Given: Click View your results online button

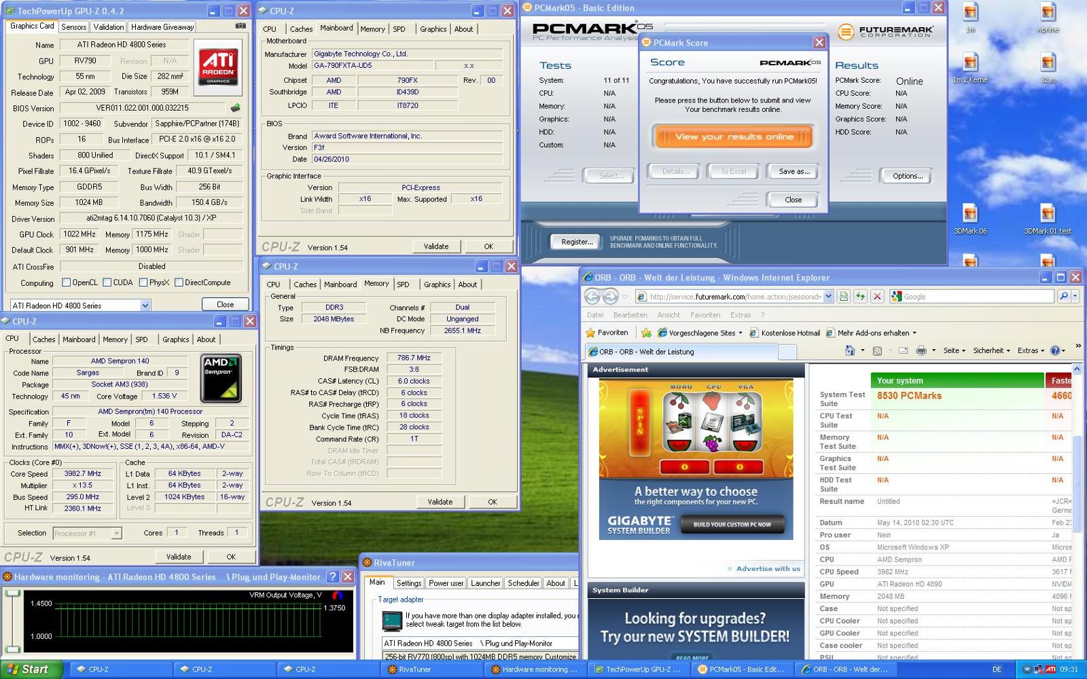Looking at the screenshot, I should point(734,136).
